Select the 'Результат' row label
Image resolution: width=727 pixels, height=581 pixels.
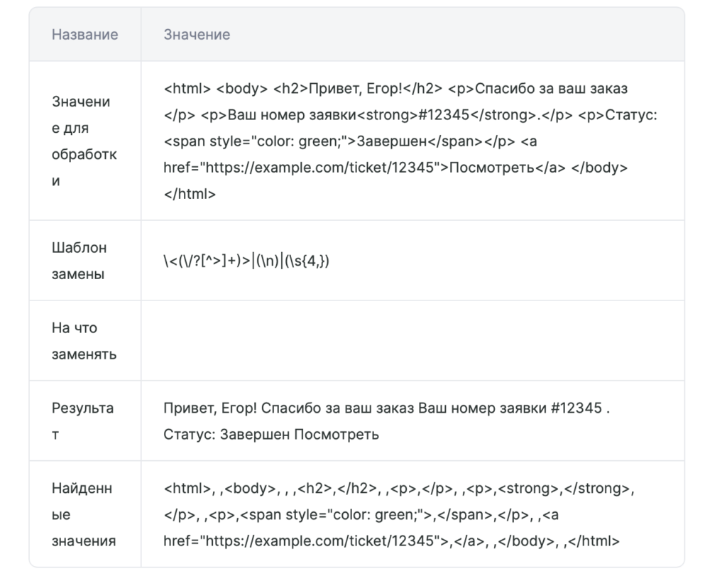82,421
